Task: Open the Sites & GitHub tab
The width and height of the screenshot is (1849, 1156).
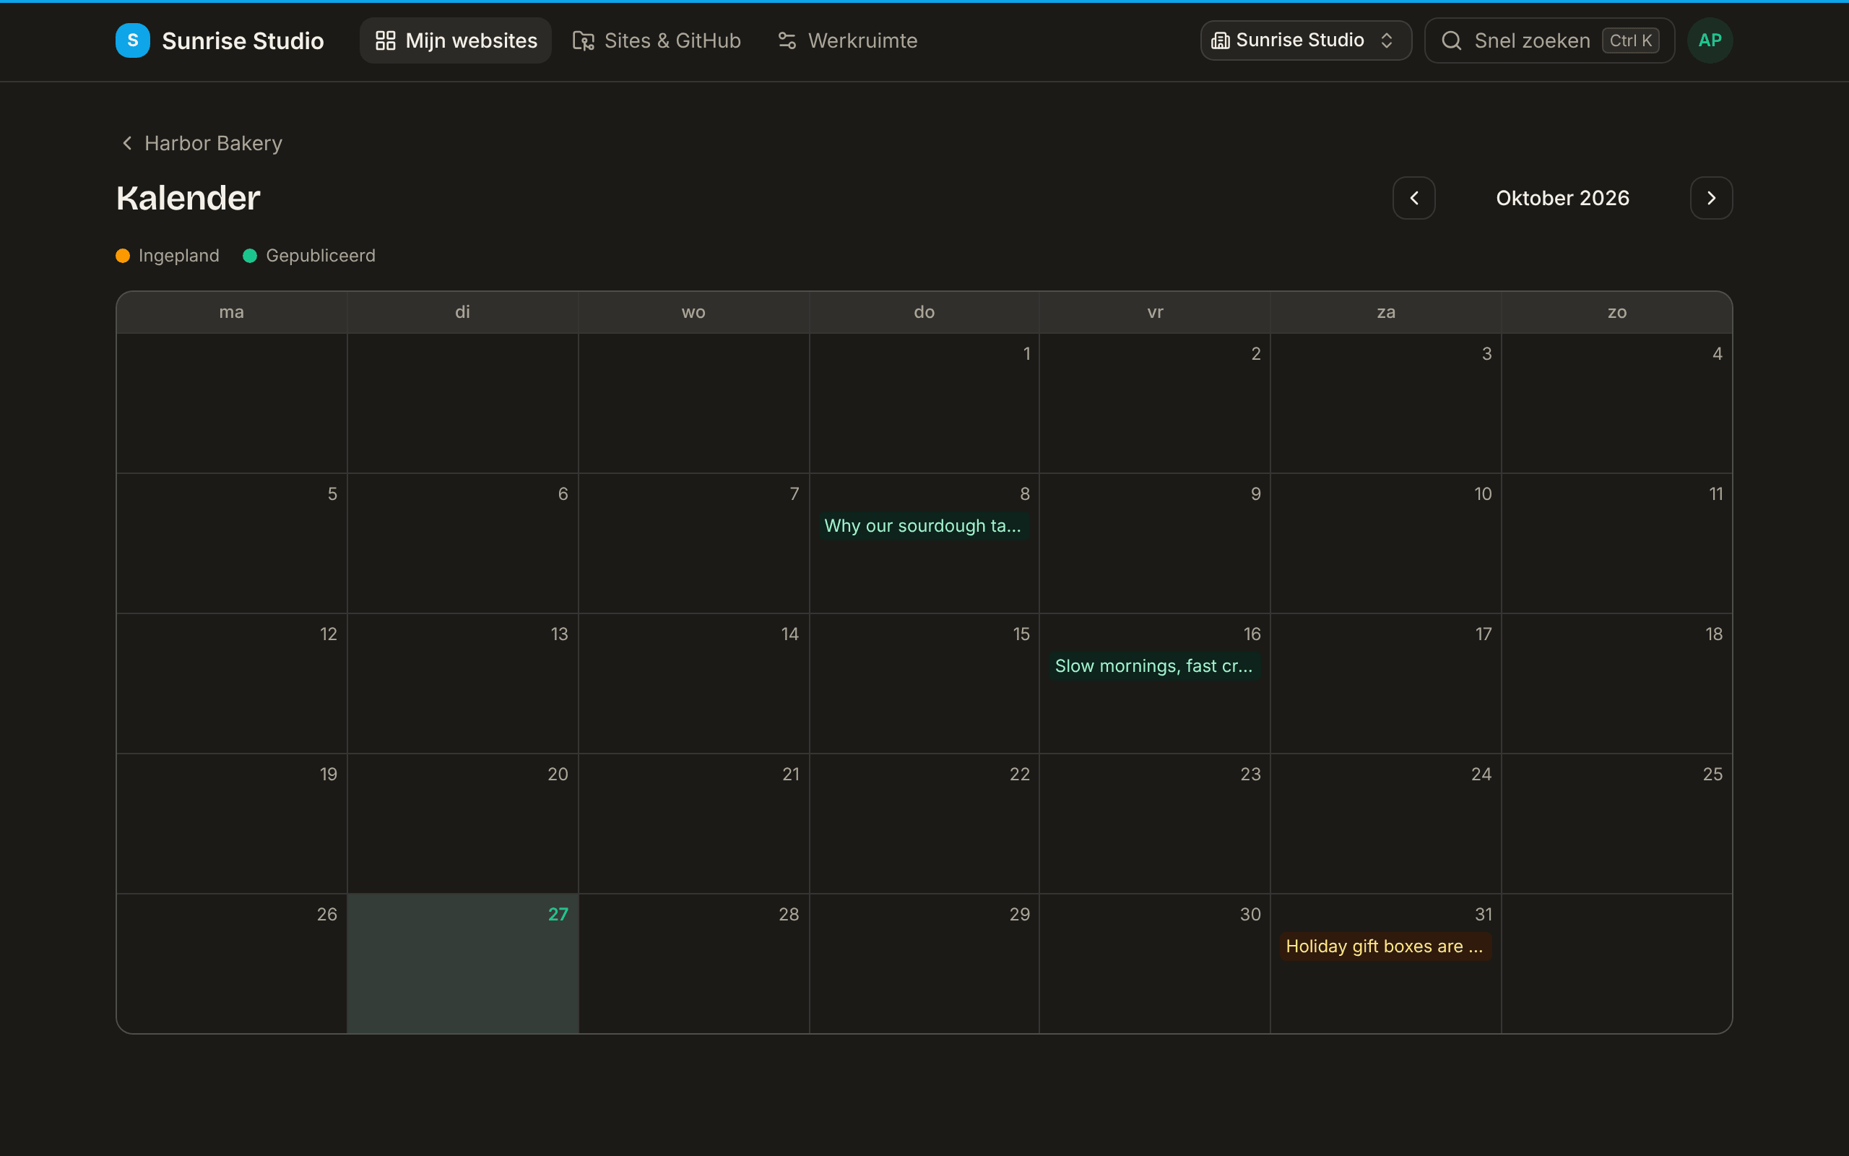Action: [657, 40]
